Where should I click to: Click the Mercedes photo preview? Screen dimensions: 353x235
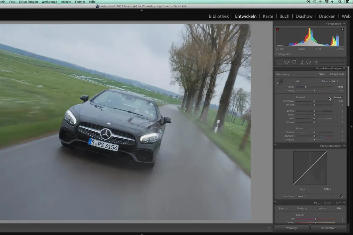pos(125,122)
